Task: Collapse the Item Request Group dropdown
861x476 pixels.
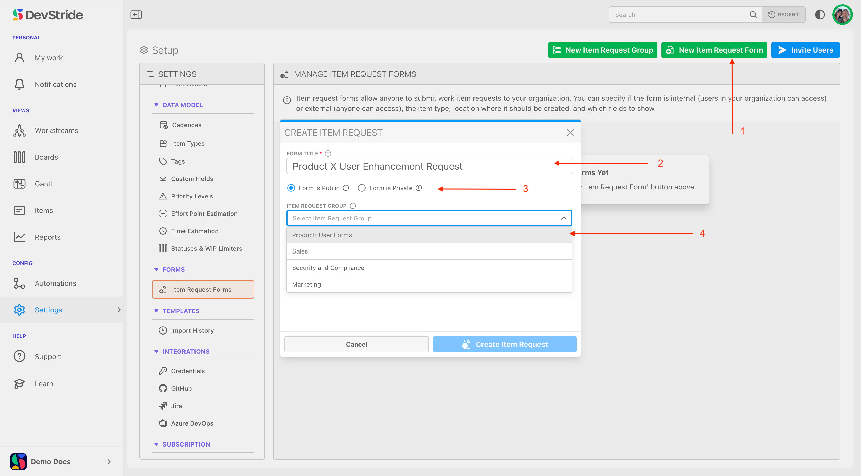Action: pos(563,218)
